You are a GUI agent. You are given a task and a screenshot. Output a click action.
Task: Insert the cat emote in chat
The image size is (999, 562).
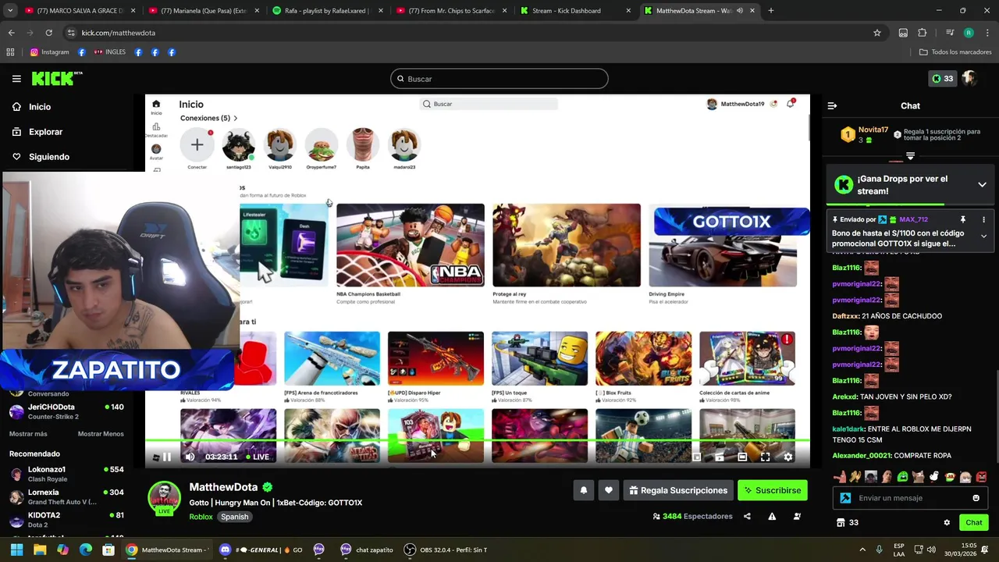click(918, 476)
